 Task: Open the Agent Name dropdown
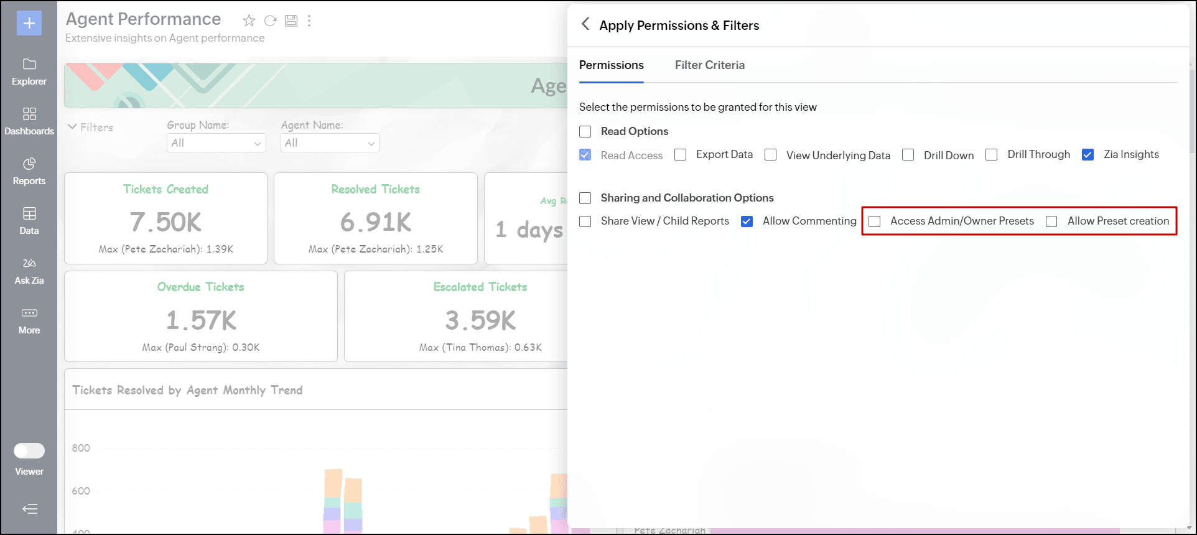(x=330, y=143)
